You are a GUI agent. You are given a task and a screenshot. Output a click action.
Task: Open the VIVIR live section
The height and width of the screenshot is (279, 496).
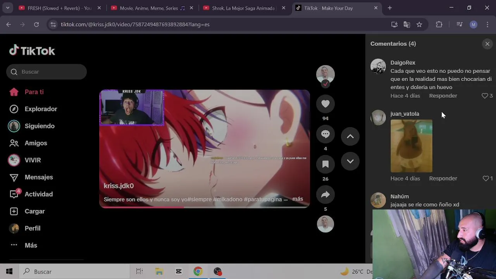click(x=33, y=160)
